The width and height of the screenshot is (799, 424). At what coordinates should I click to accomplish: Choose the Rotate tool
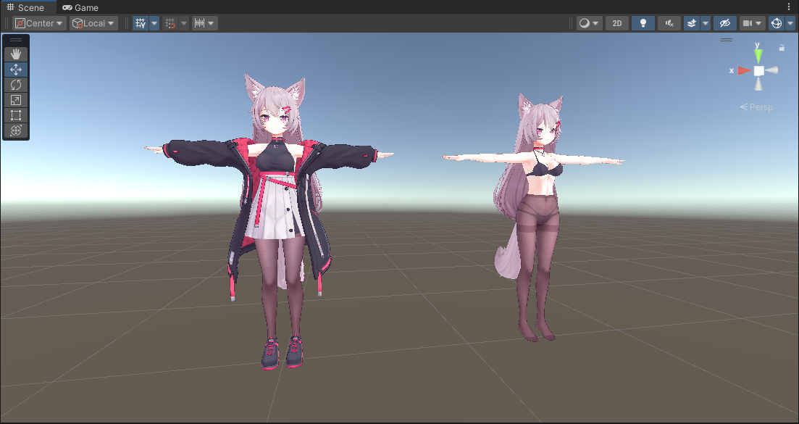16,85
